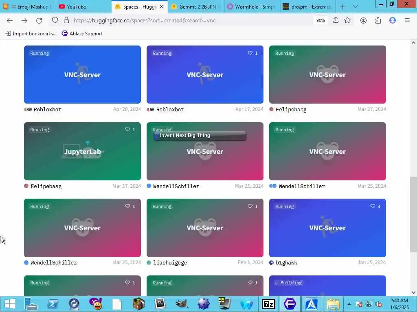The width and height of the screenshot is (417, 312).
Task: Click the page vertical scrollbar thumb
Action: pos(413,214)
